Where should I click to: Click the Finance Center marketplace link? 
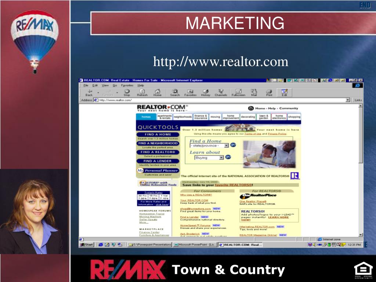pos(149,232)
